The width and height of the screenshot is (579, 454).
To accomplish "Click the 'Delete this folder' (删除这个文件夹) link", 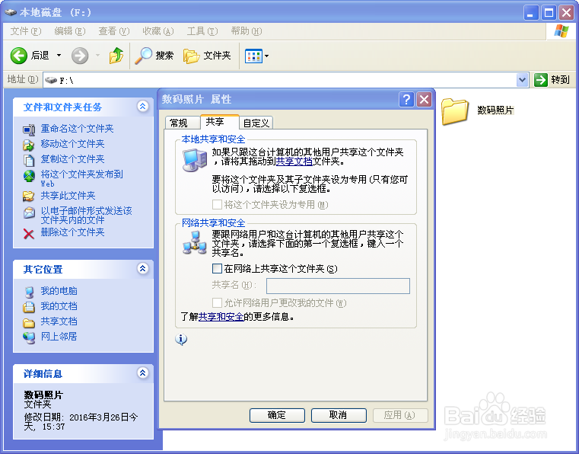I will pyautogui.click(x=72, y=232).
